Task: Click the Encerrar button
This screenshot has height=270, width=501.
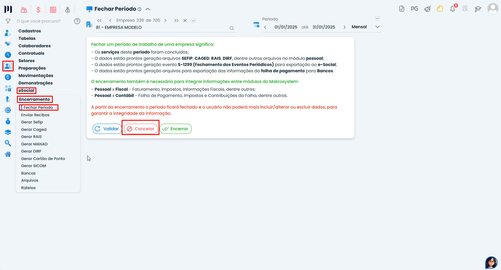Action: click(x=176, y=129)
